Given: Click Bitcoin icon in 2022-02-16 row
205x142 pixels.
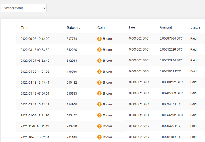Looking at the screenshot, I should [99, 105].
